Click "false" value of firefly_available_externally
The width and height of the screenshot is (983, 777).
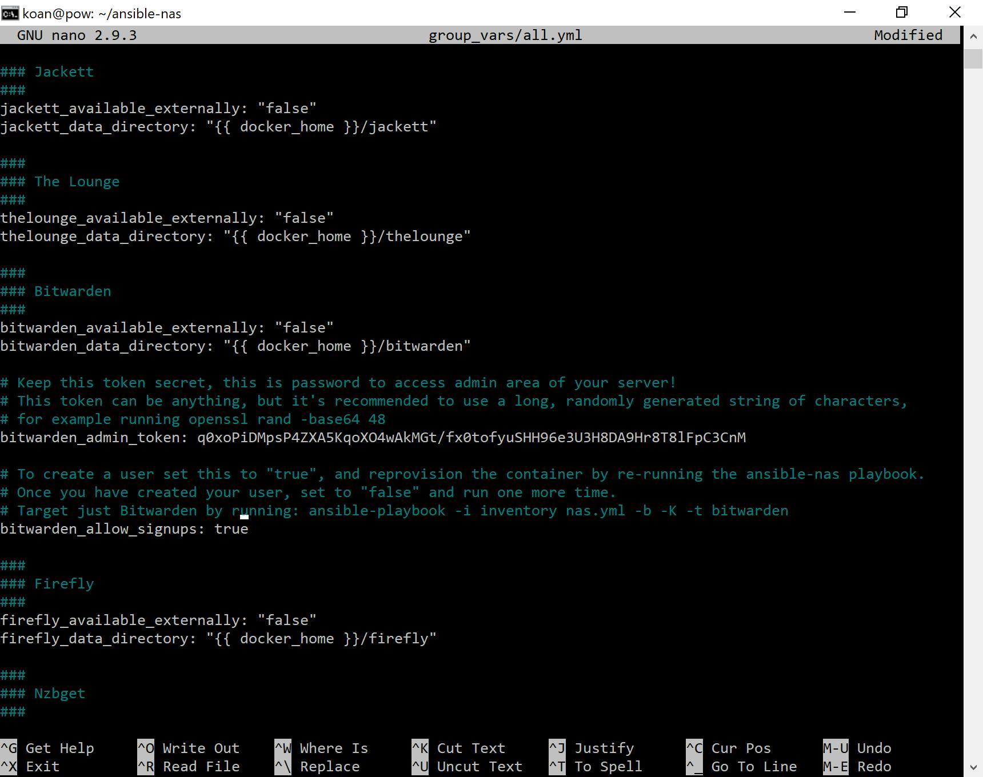point(287,620)
